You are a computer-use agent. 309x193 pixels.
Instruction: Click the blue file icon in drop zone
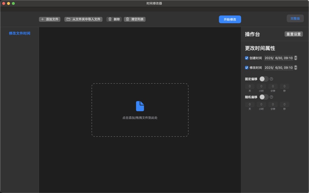[140, 106]
